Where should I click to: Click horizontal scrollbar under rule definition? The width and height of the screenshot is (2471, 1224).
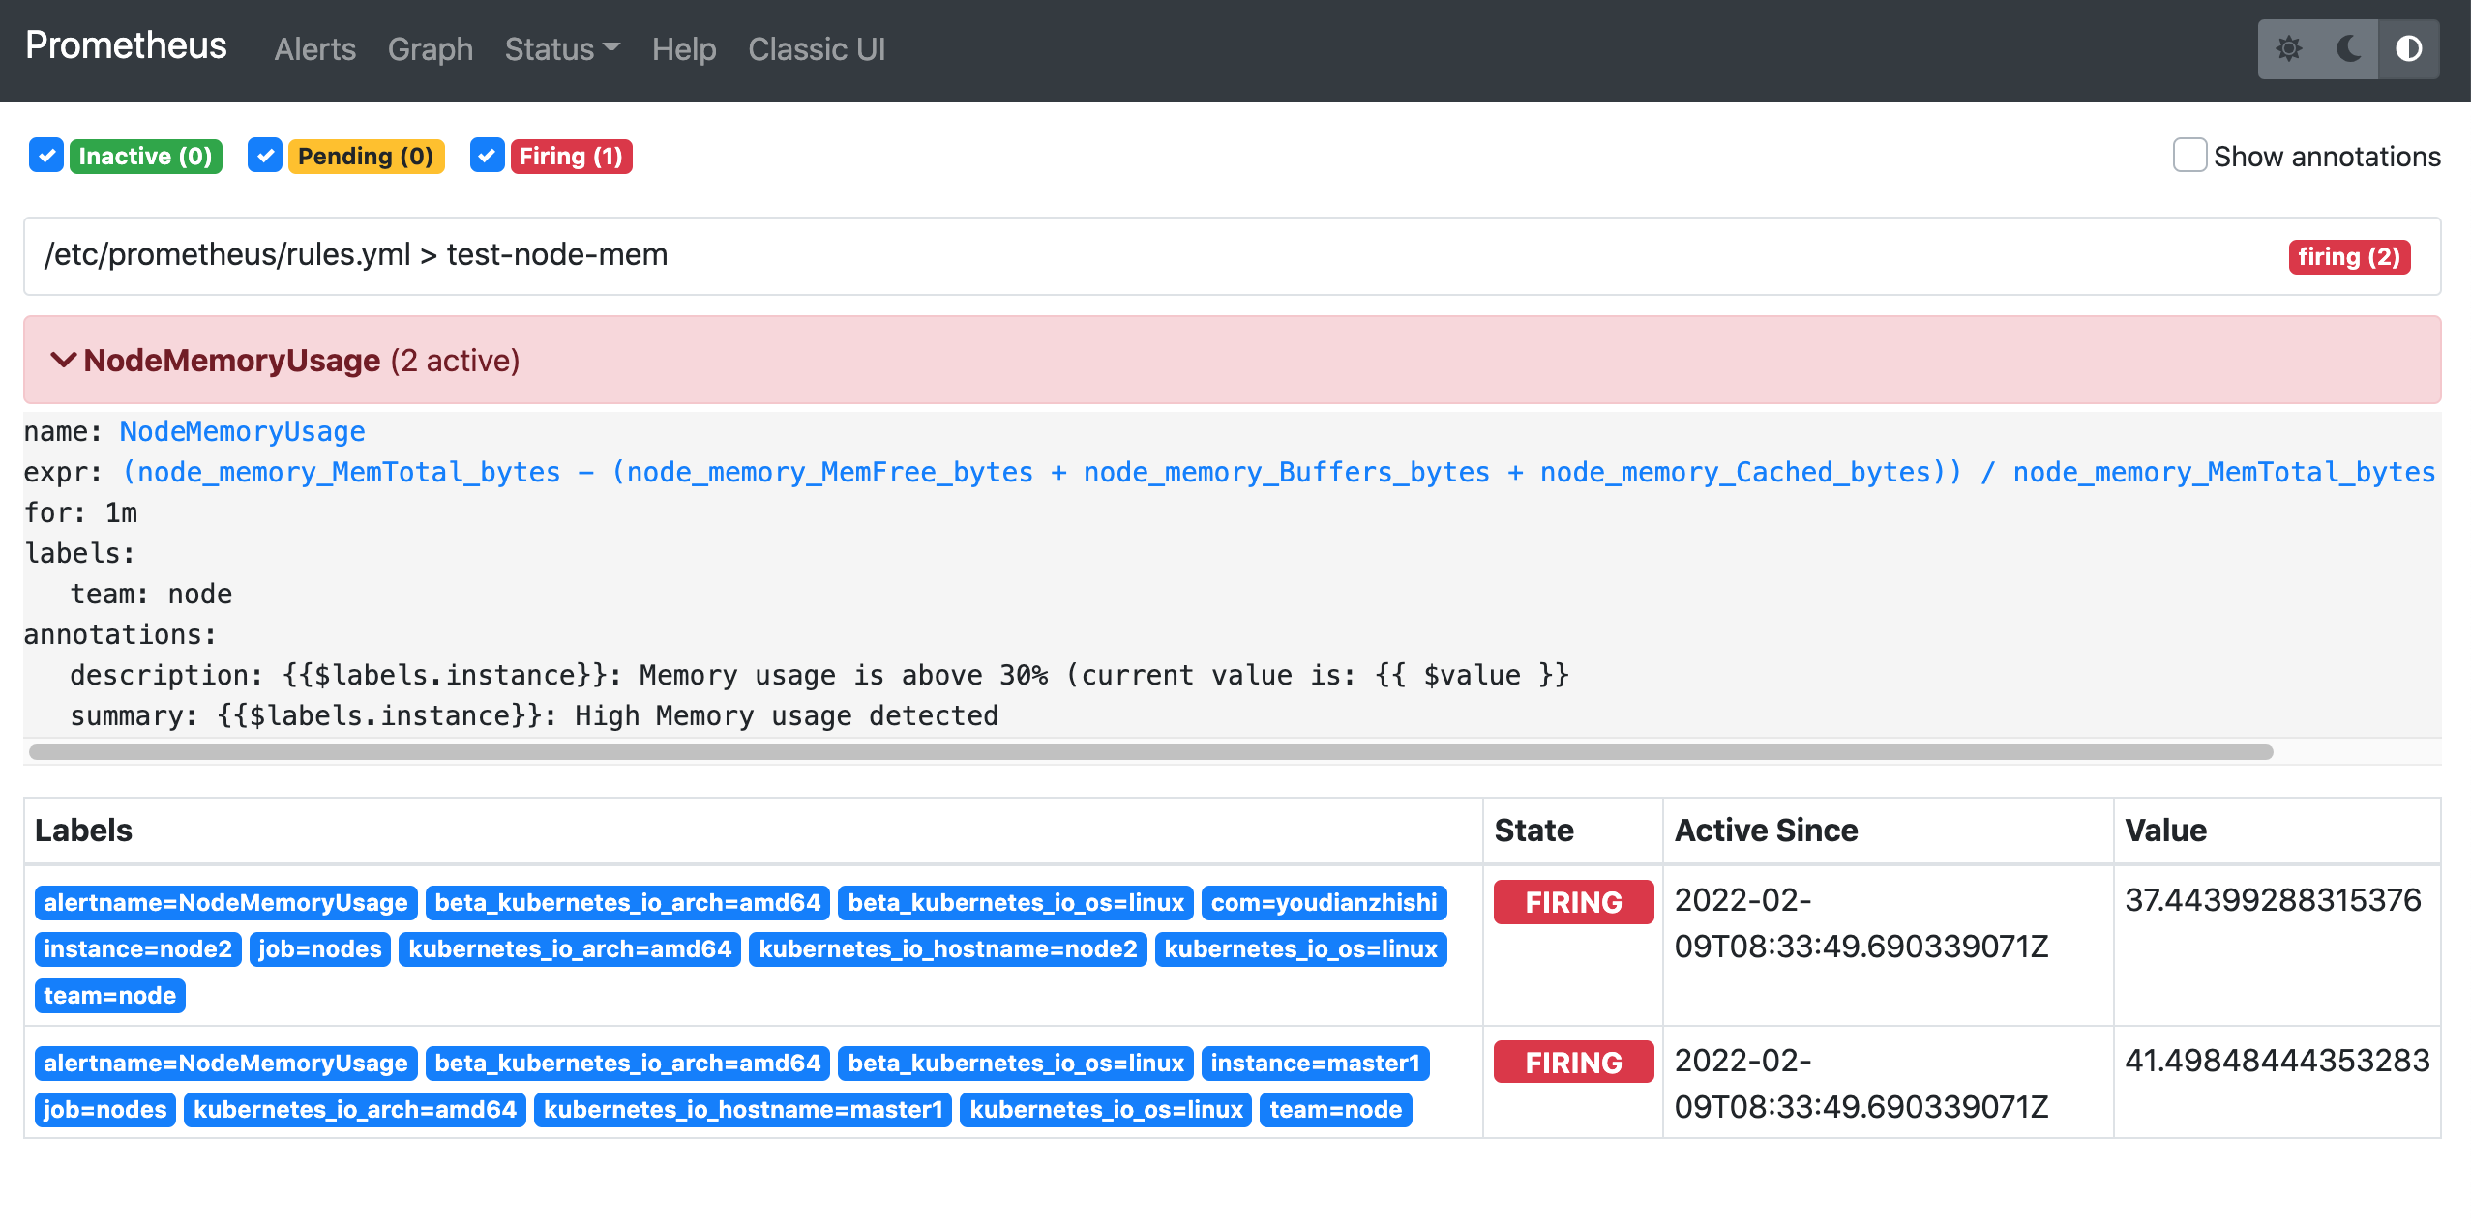1151,752
